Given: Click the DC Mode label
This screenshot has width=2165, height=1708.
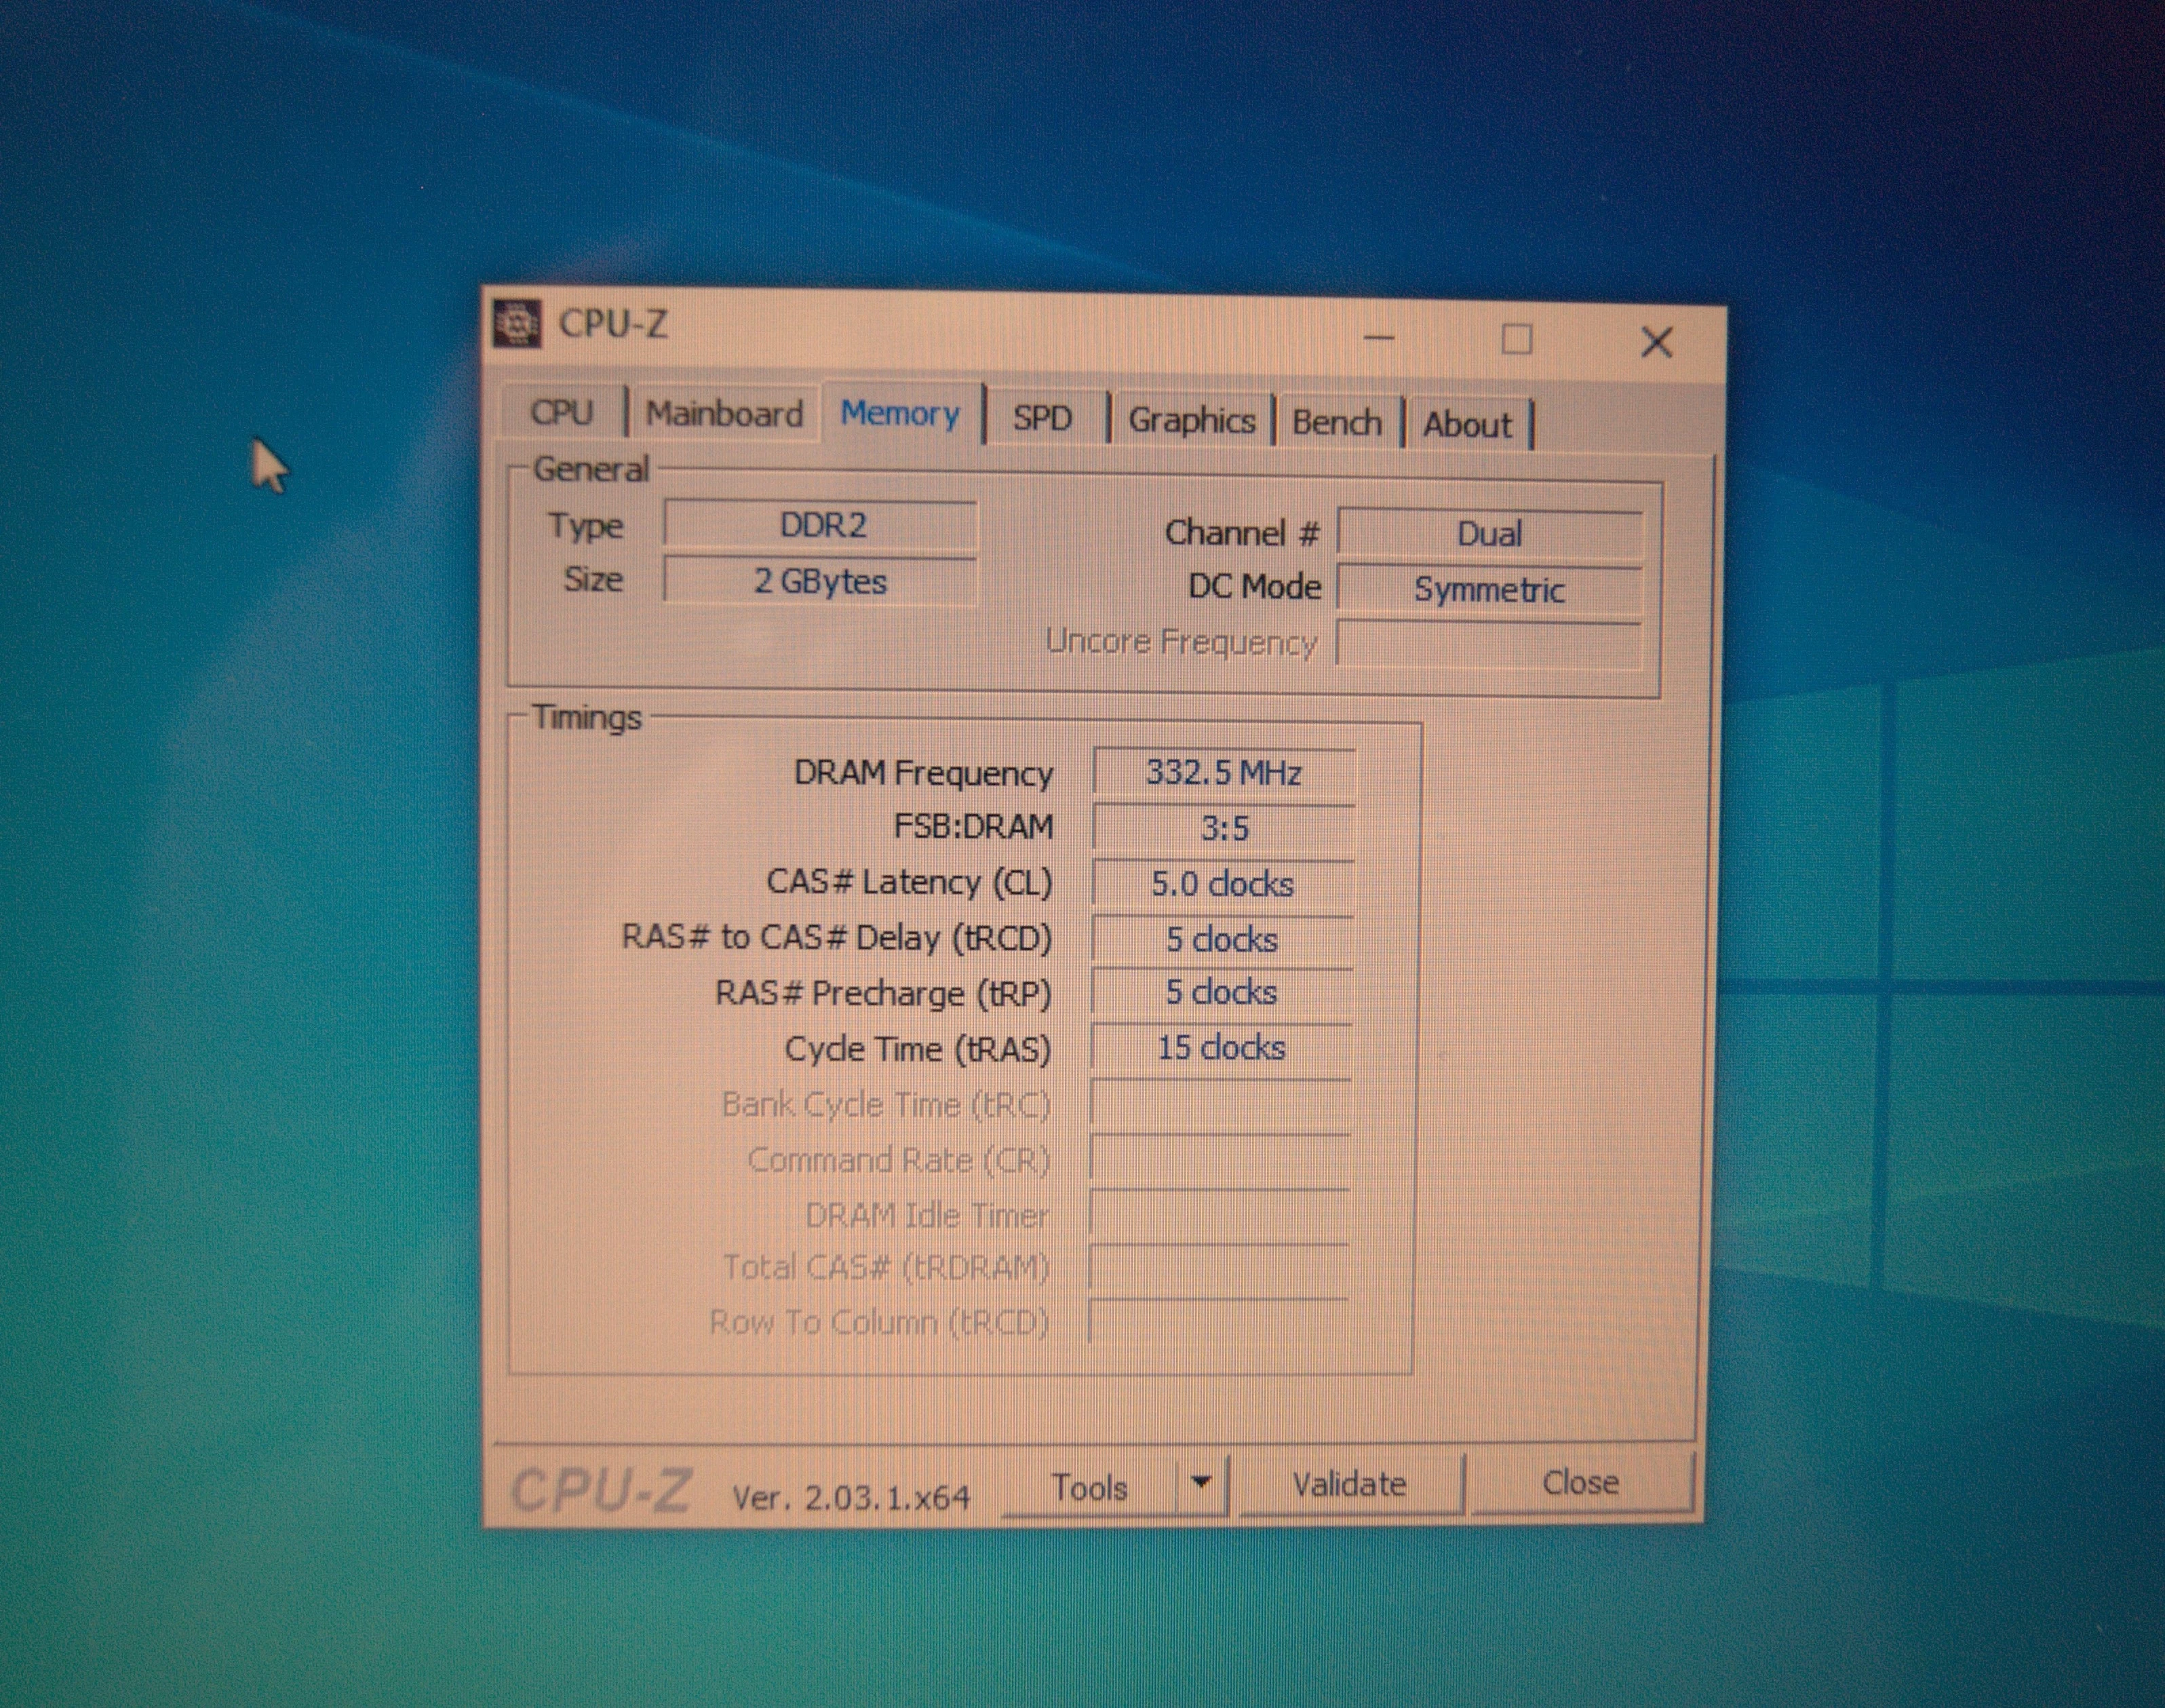Looking at the screenshot, I should pyautogui.click(x=1255, y=586).
